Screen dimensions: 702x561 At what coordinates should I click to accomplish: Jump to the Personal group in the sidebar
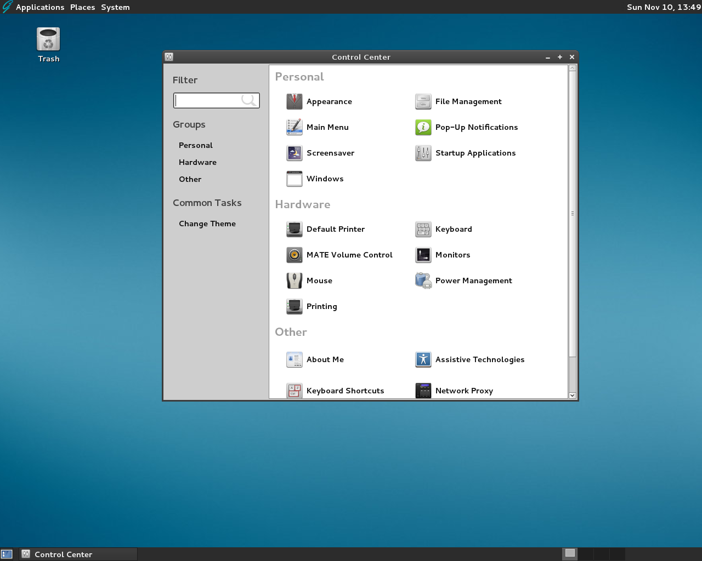196,145
